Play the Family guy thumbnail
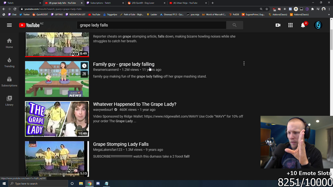 click(57, 79)
